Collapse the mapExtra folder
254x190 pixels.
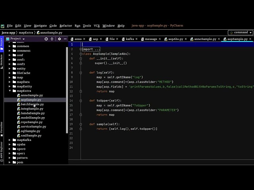[10, 91]
